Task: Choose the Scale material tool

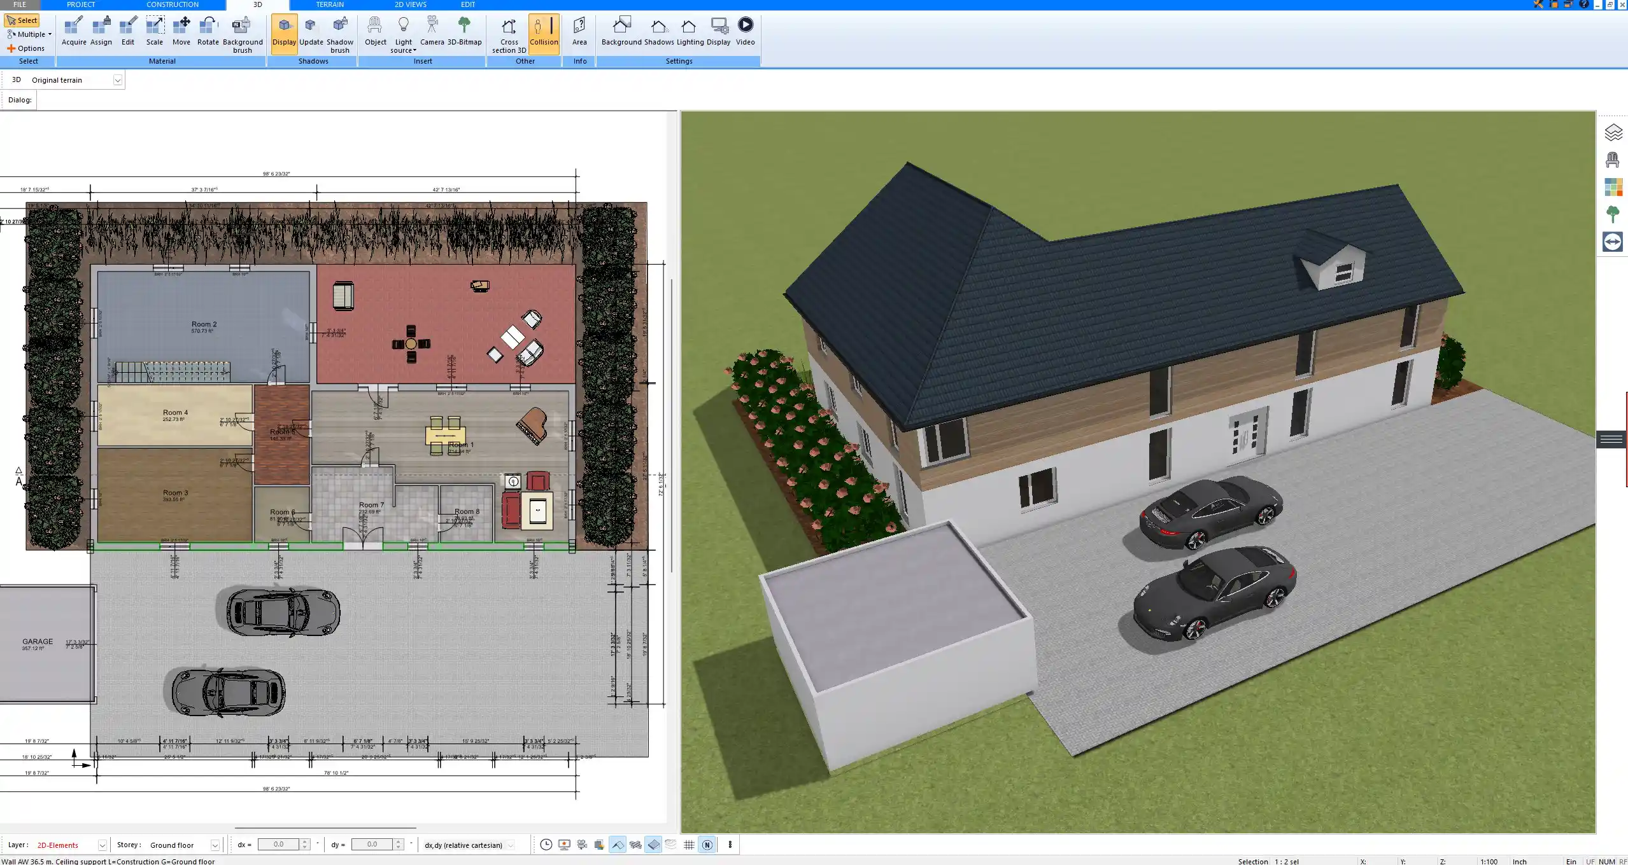Action: [x=155, y=32]
